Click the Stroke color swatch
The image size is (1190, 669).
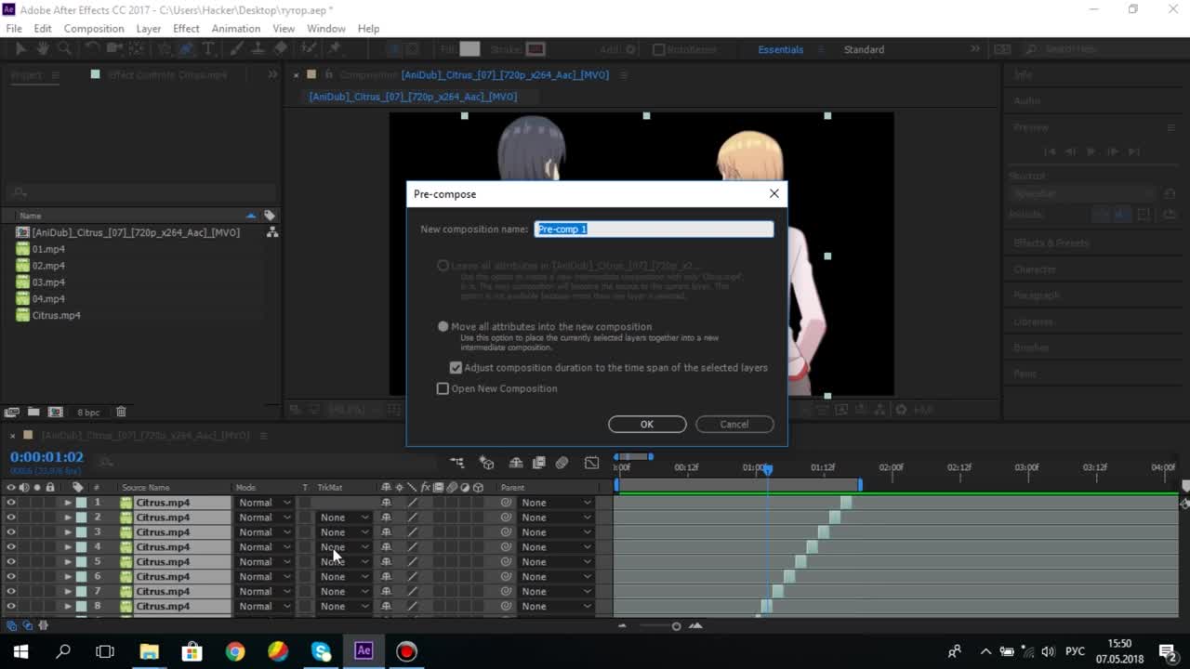point(535,49)
